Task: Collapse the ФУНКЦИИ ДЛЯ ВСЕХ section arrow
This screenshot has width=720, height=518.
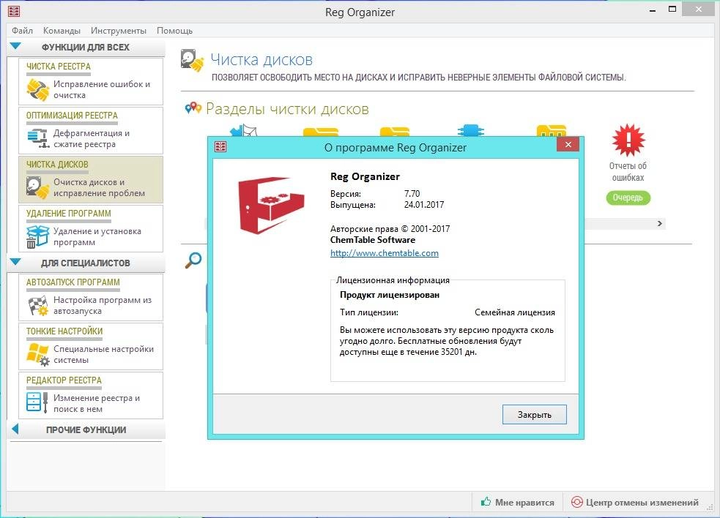Action: [x=15, y=46]
